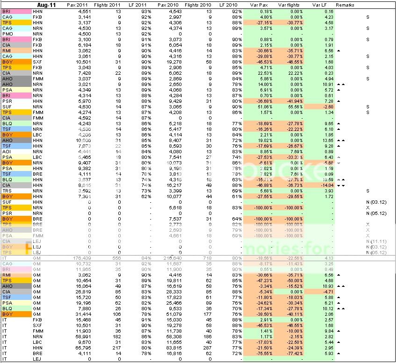Select the Remarks column header
The image size is (398, 363).
tap(345, 5)
